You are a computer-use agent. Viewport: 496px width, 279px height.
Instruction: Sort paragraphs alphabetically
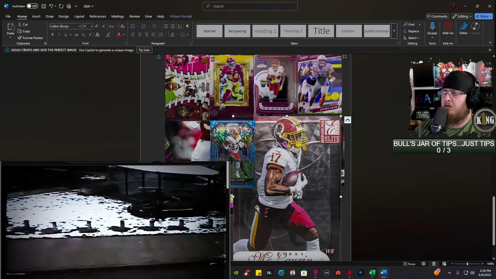[180, 26]
